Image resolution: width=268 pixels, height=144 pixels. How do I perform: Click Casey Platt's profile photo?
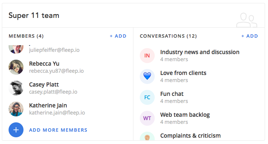click(x=16, y=88)
